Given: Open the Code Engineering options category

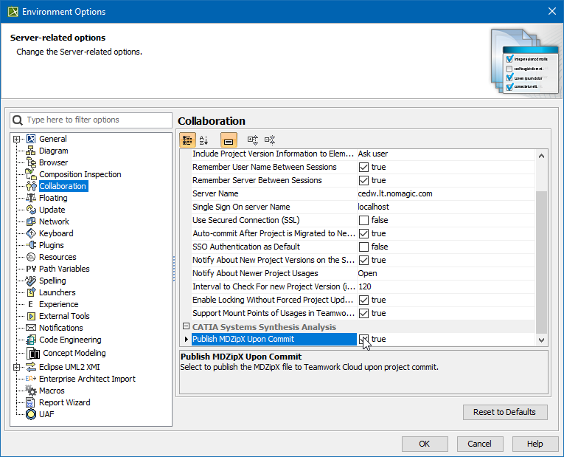Looking at the screenshot, I should tap(70, 340).
